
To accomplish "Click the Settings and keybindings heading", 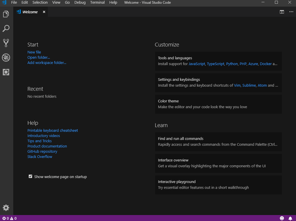I will point(179,80).
